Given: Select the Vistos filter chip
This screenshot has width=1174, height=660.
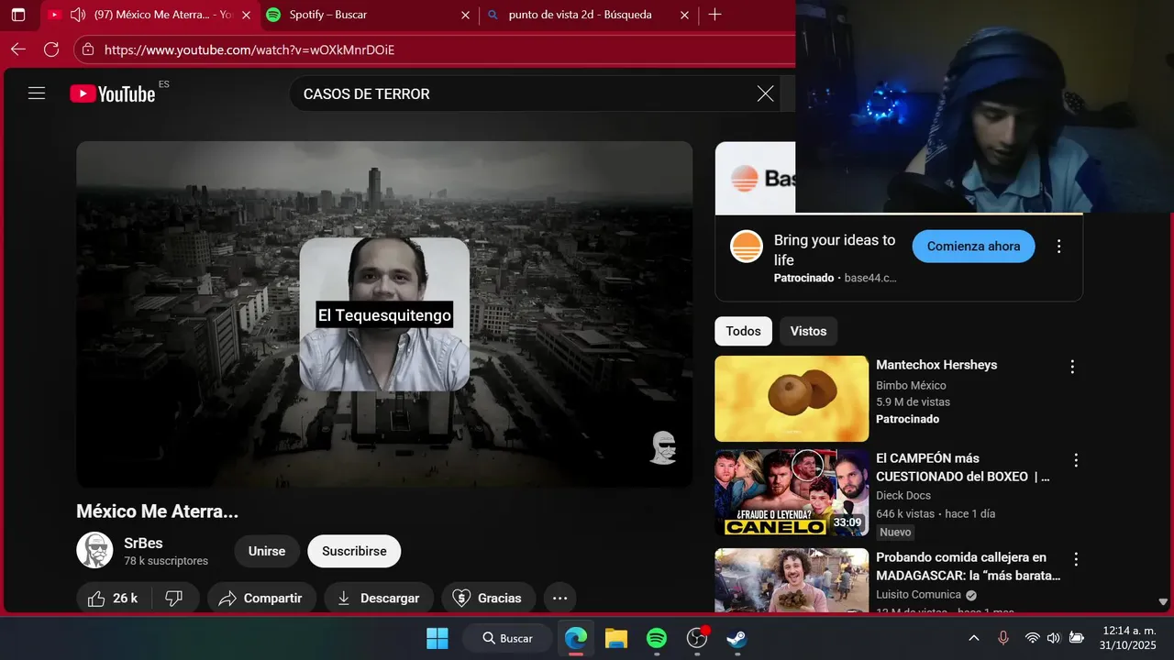Looking at the screenshot, I should (808, 331).
